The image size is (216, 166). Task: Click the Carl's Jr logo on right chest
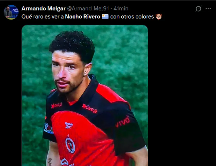point(90,109)
